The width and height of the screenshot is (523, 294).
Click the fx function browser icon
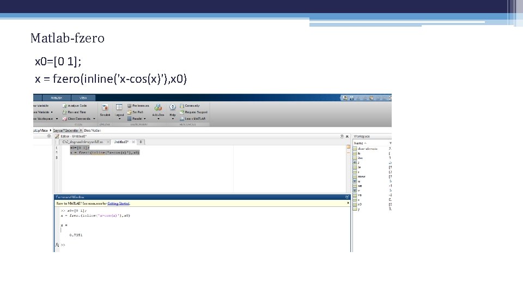(57, 244)
